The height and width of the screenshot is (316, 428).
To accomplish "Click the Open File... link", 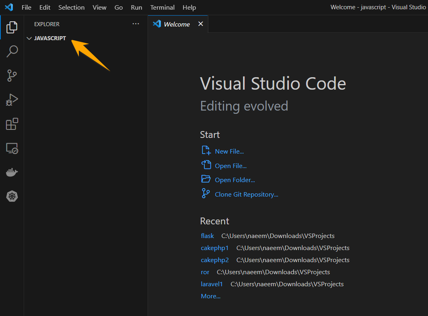I will pyautogui.click(x=230, y=166).
